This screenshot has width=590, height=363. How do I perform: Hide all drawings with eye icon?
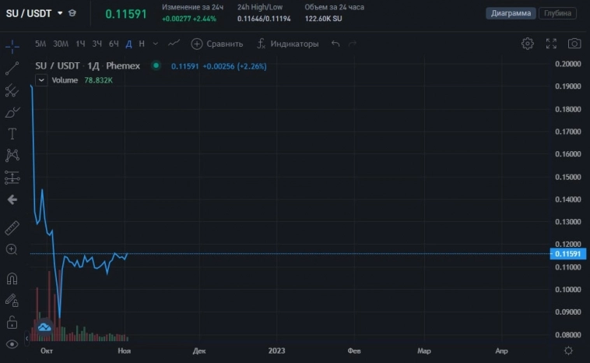[x=12, y=344]
